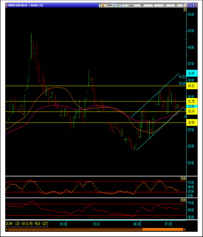Click the 27.50 price axis value
Viewport: 203px width, 237px height.
(x=191, y=130)
